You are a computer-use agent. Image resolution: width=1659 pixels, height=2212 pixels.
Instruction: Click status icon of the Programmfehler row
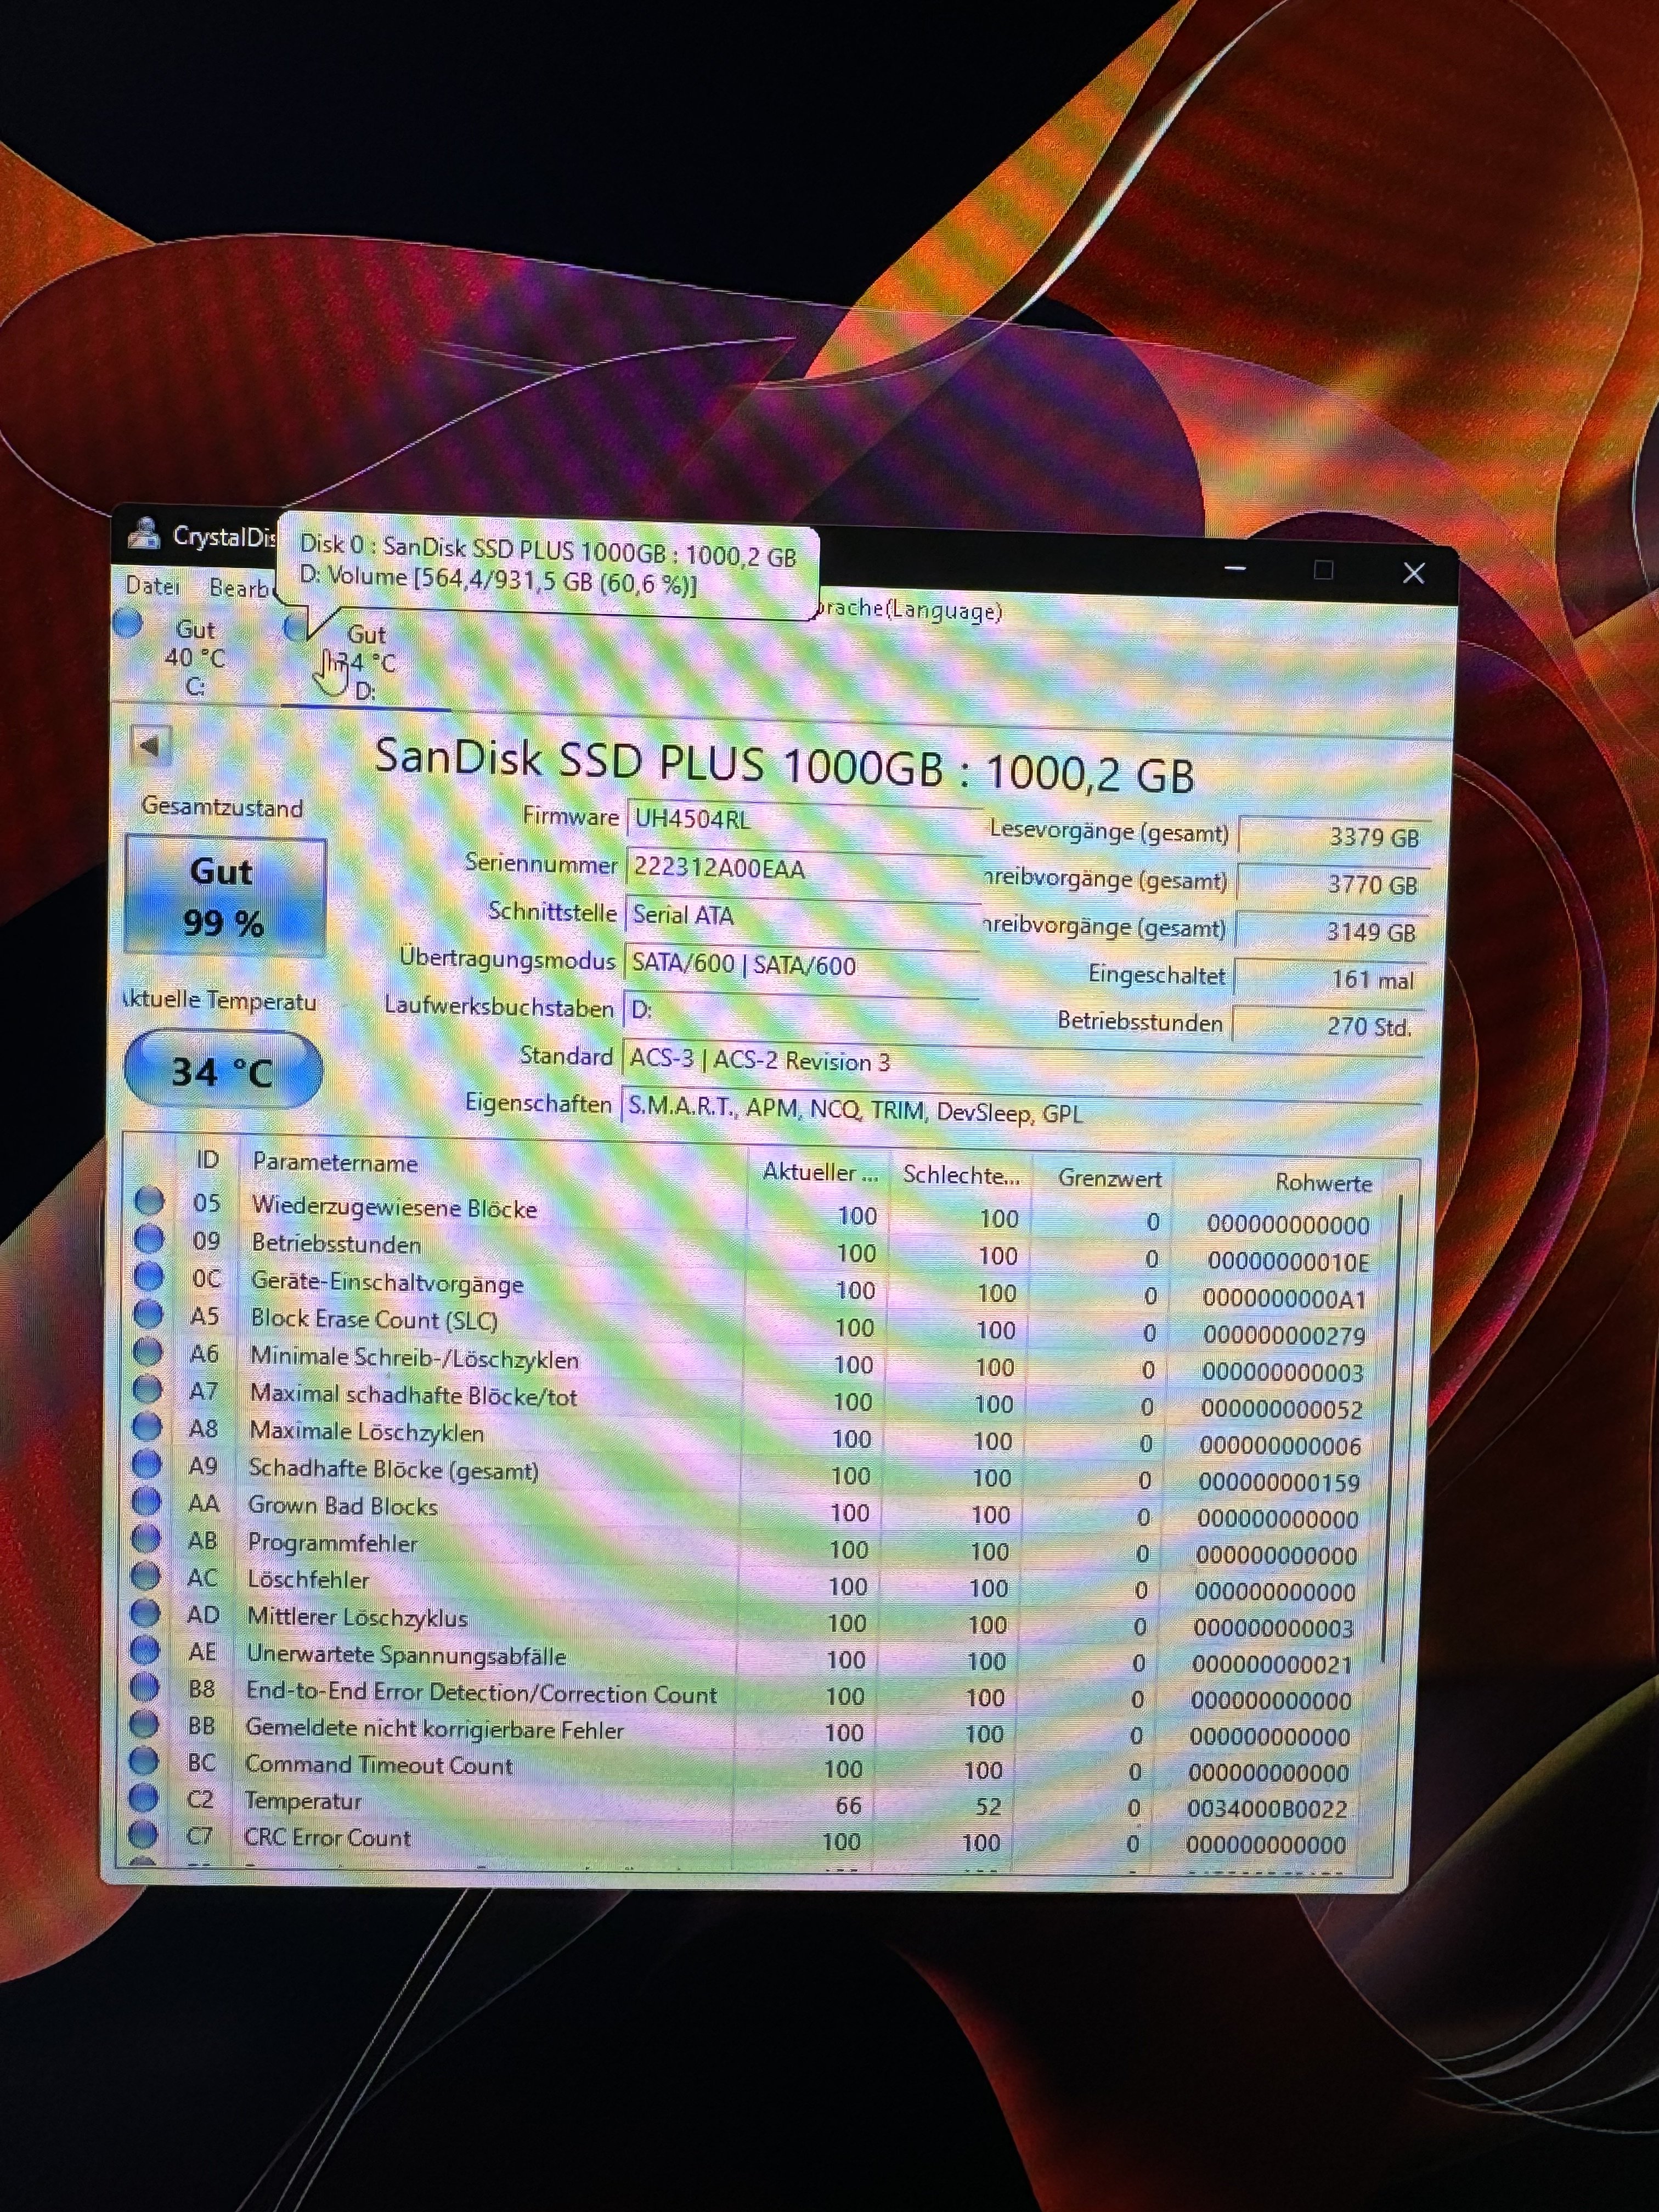click(x=146, y=1539)
